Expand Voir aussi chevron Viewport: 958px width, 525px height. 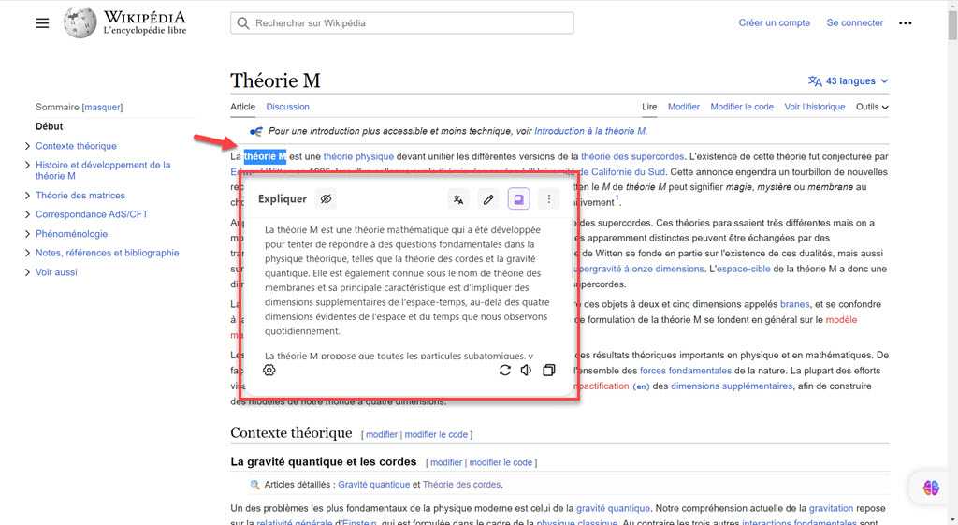(x=27, y=272)
